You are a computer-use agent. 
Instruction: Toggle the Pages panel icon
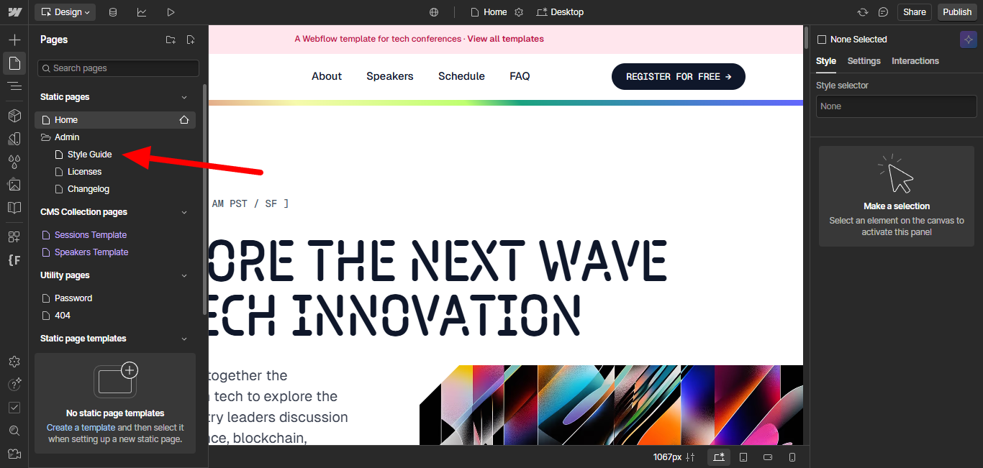pyautogui.click(x=14, y=63)
